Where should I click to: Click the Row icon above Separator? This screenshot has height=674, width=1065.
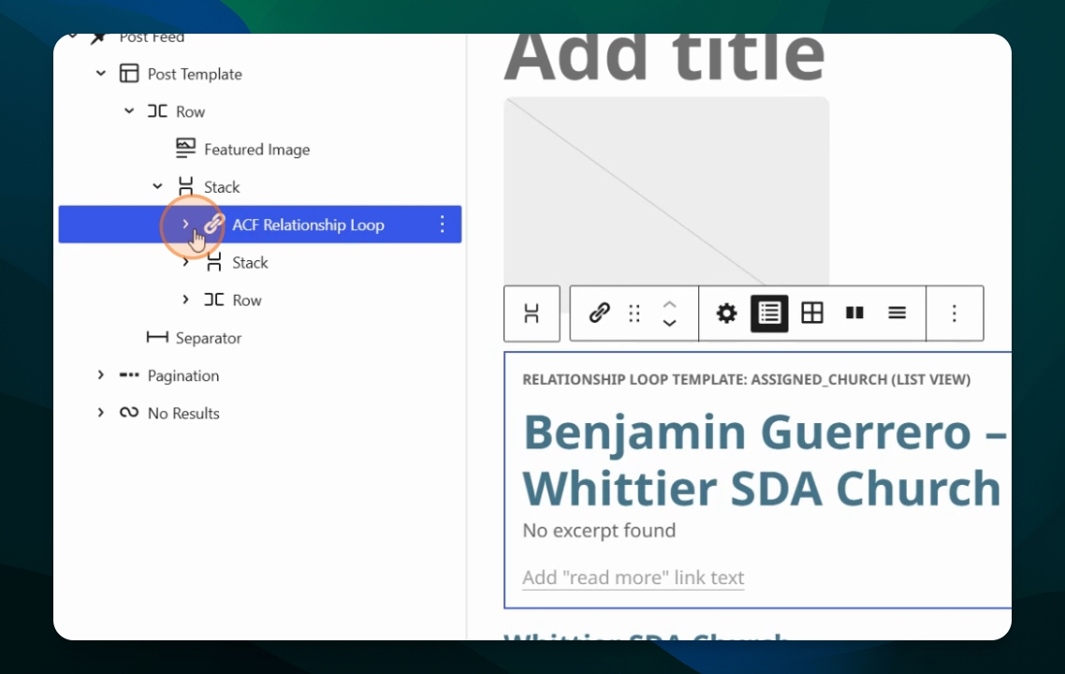[214, 300]
